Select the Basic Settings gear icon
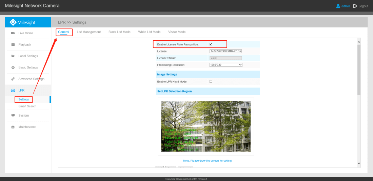Image resolution: width=373 pixels, height=181 pixels. pos(13,67)
